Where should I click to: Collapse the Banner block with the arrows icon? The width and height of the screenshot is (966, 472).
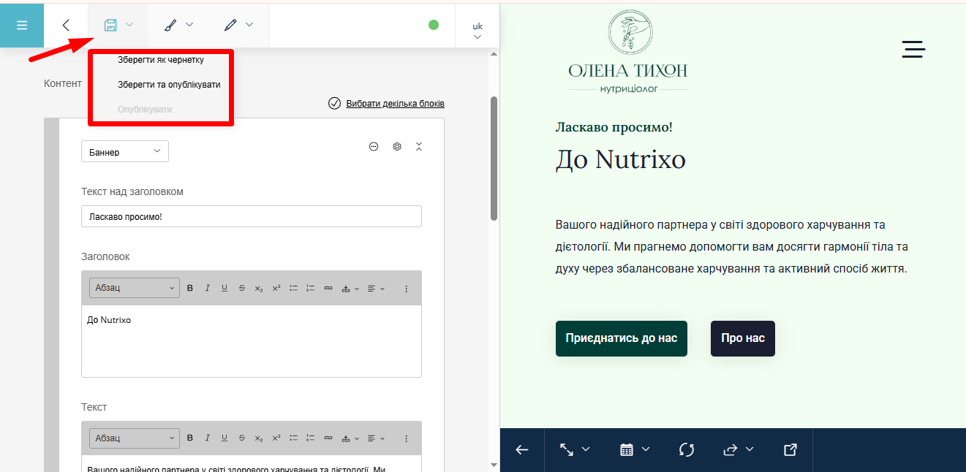coord(419,147)
